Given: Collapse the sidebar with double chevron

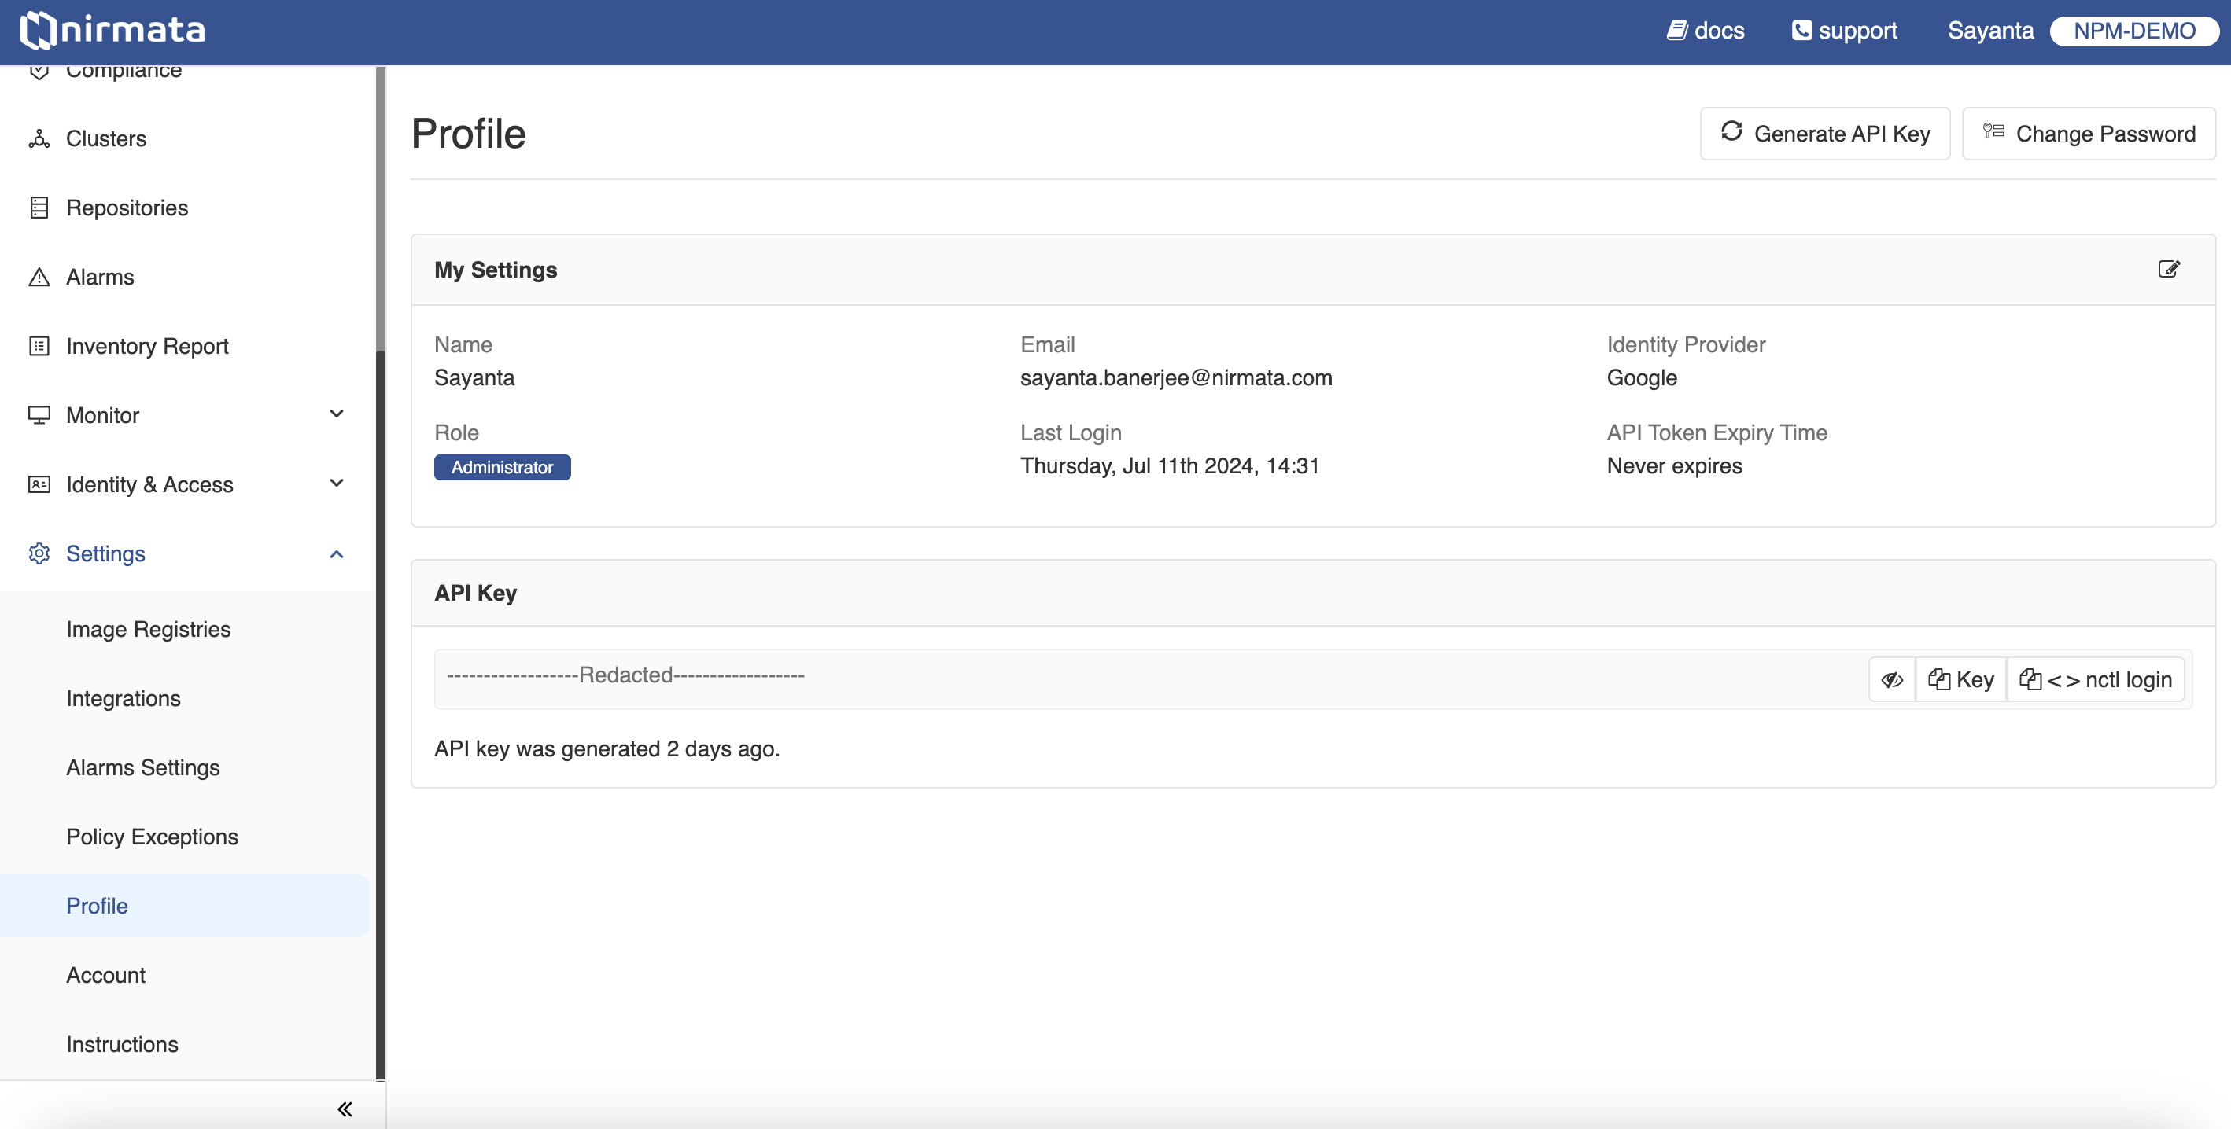Looking at the screenshot, I should point(345,1109).
